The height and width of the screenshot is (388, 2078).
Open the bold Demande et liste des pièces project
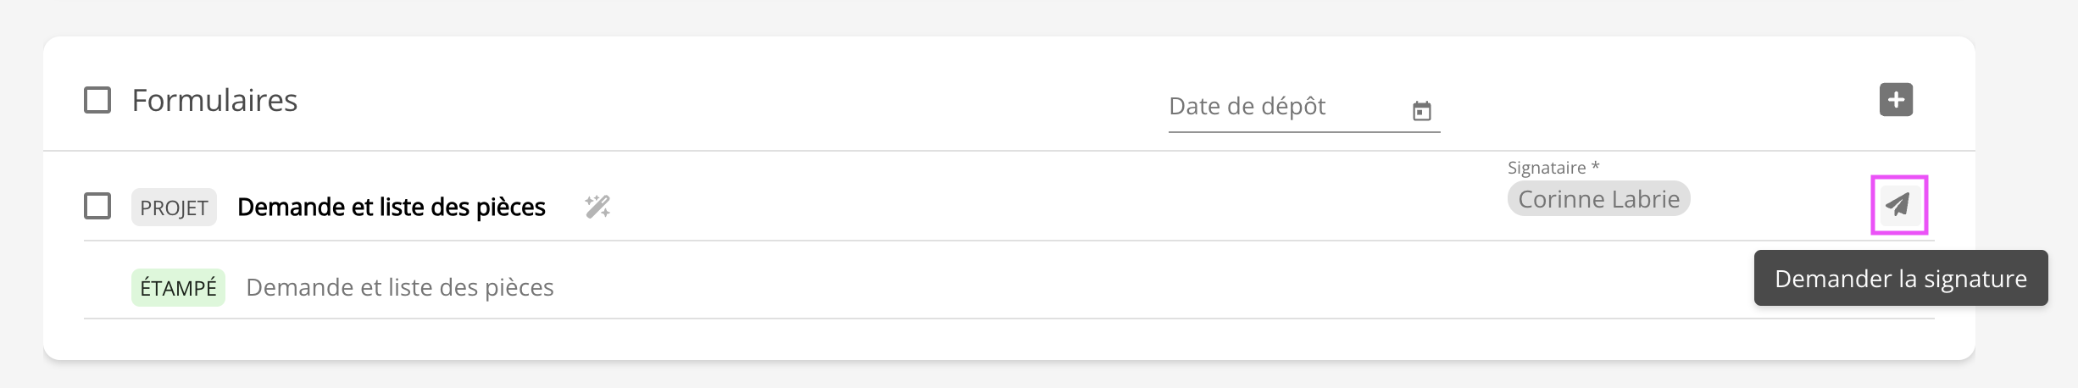[391, 207]
